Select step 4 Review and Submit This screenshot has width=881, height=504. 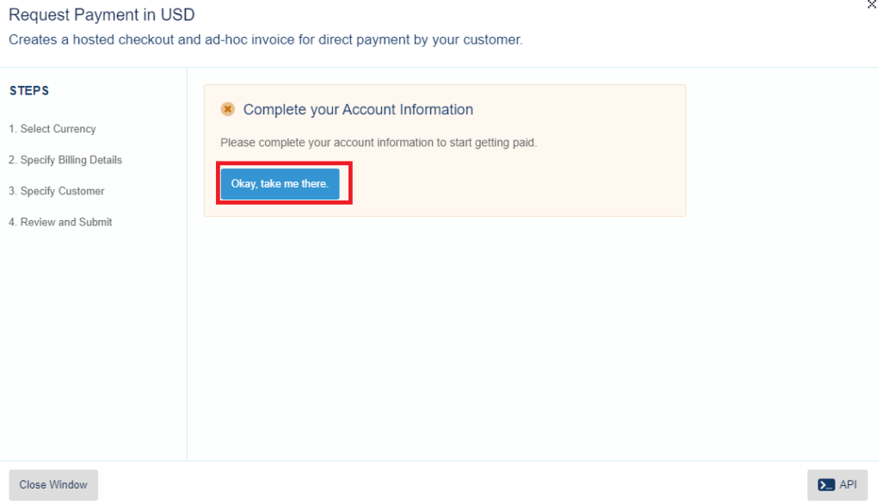pos(60,222)
